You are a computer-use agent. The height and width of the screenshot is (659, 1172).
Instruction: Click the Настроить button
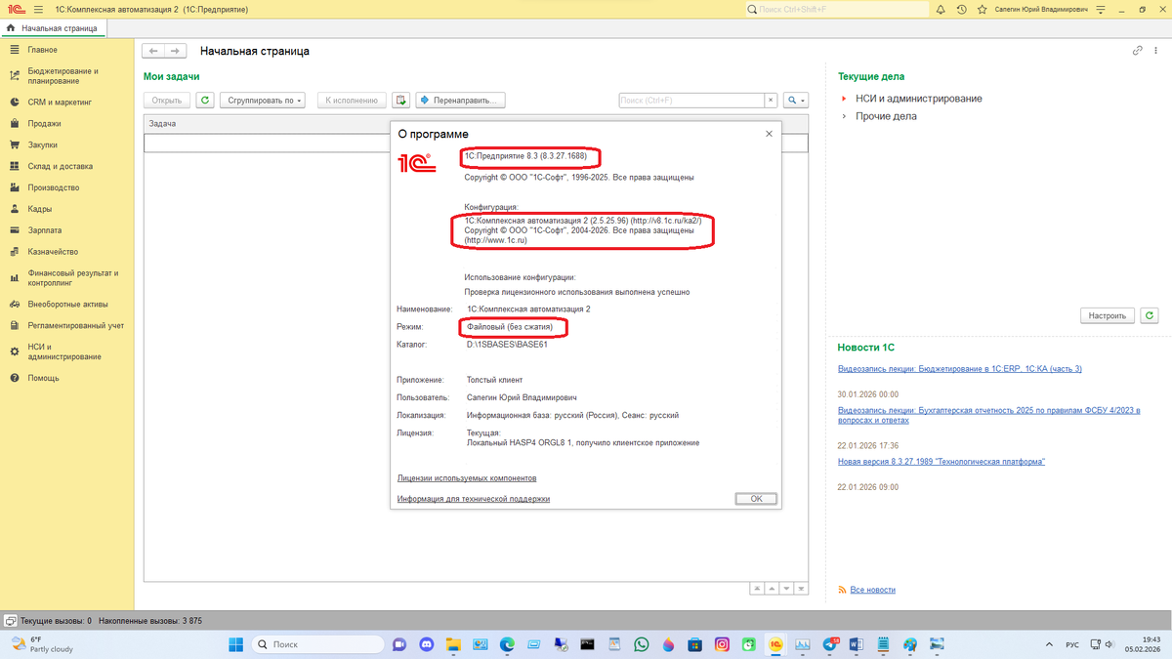point(1109,315)
